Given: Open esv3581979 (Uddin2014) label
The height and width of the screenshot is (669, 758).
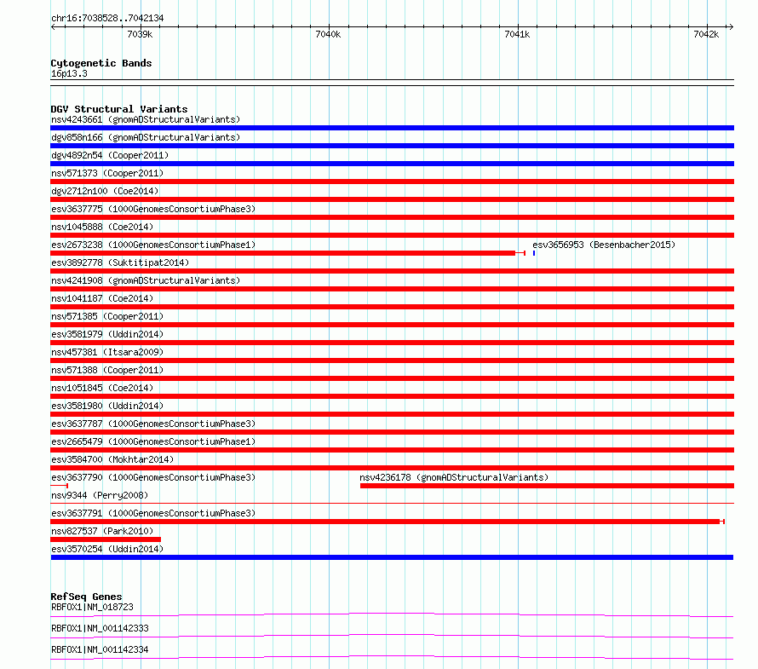Looking at the screenshot, I should (107, 334).
